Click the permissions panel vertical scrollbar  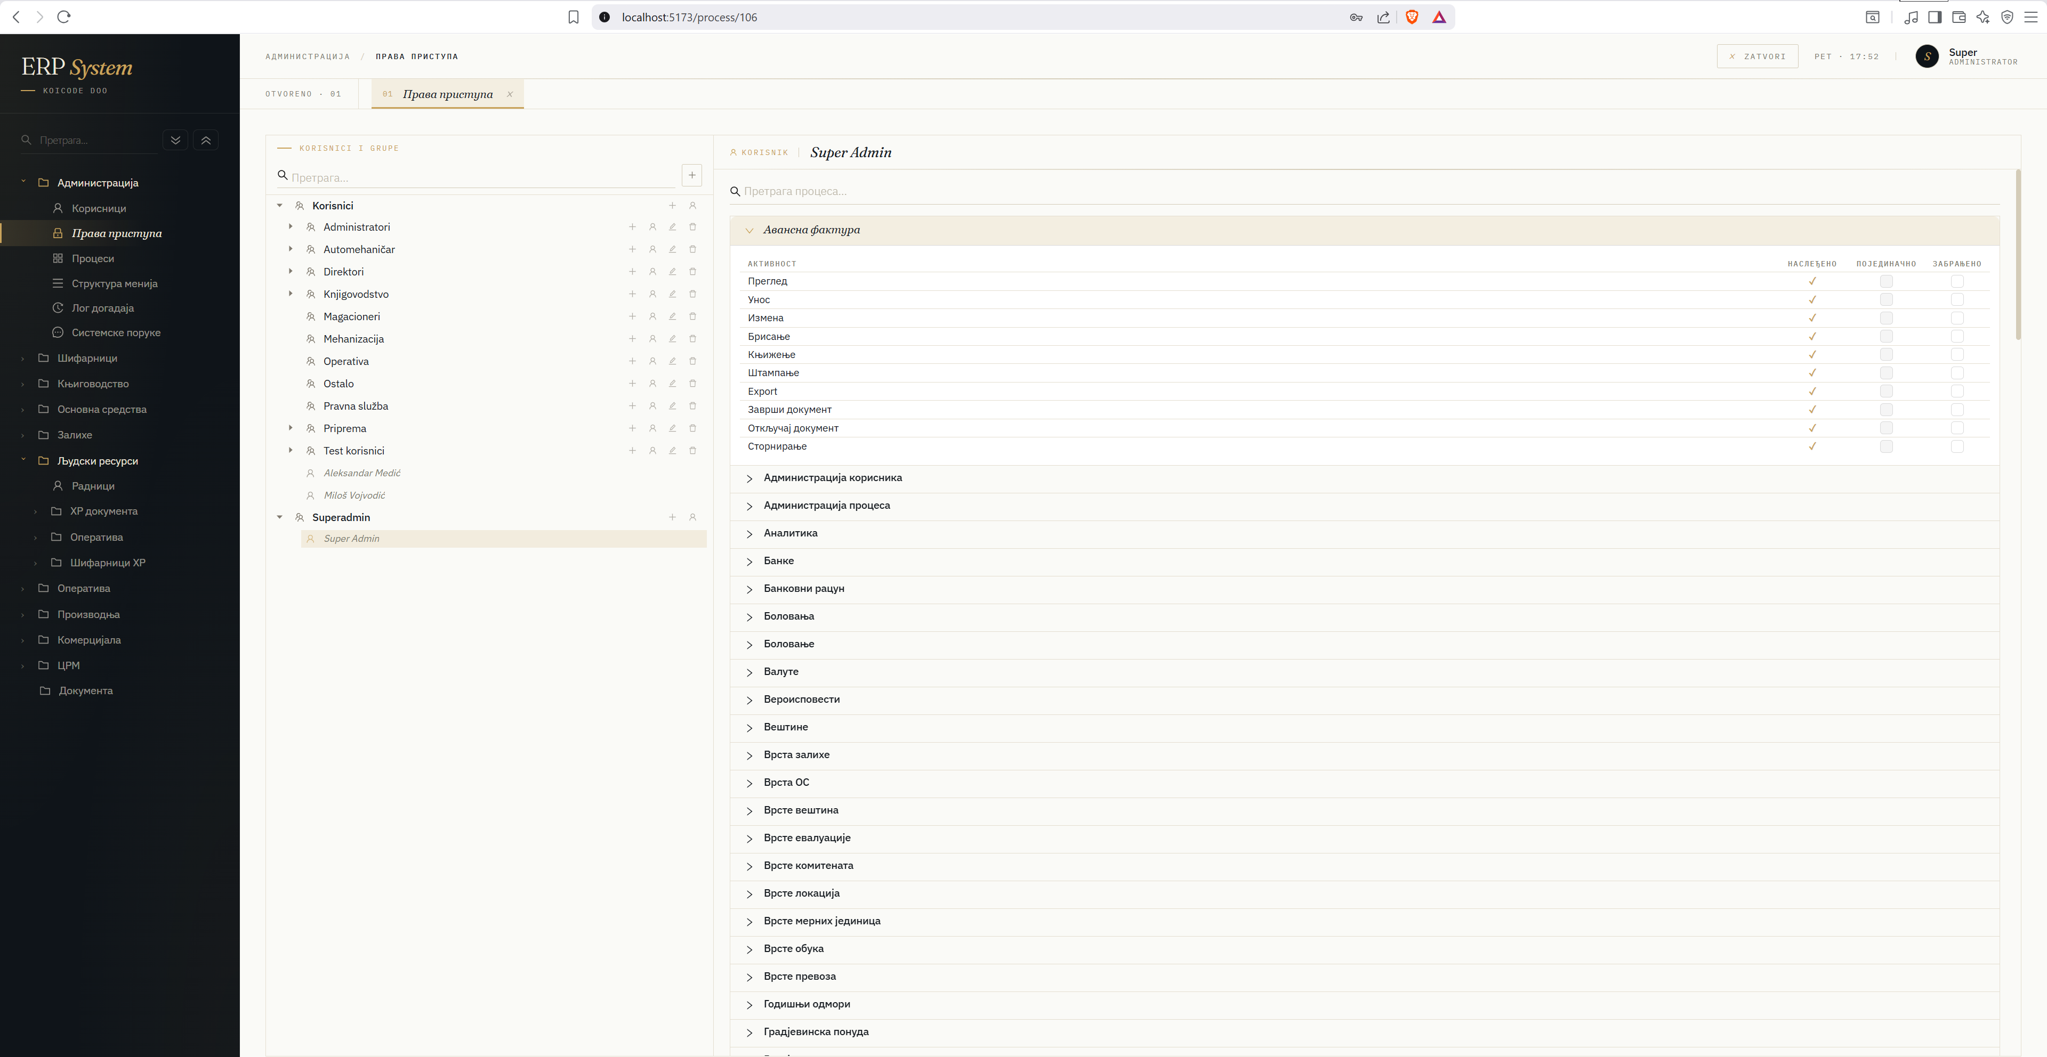click(2018, 254)
